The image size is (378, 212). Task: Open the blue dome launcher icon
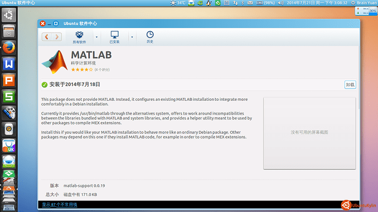coord(9,162)
